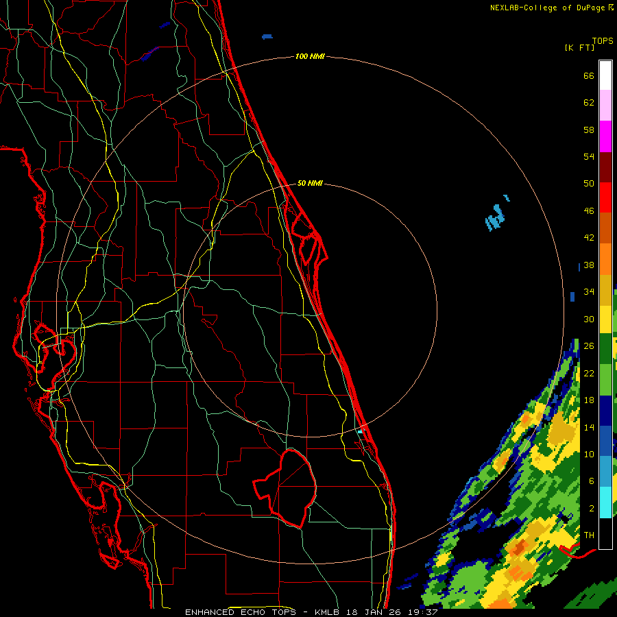Image resolution: width=617 pixels, height=617 pixels.
Task: Click the legend value 14
Action: pyautogui.click(x=589, y=427)
